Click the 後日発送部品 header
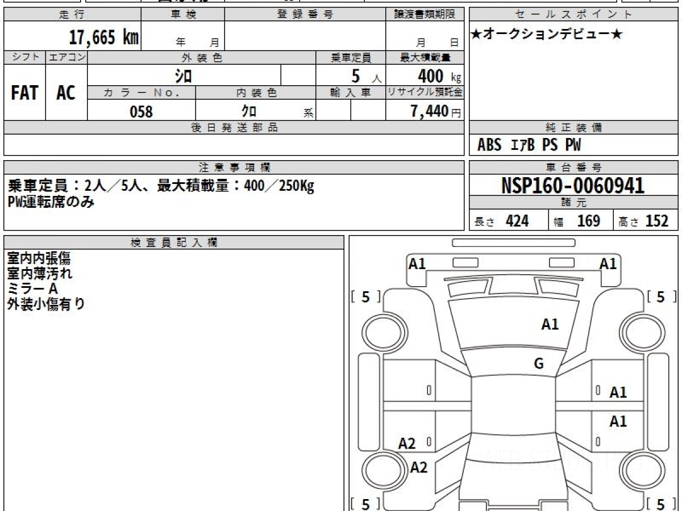The width and height of the screenshot is (682, 511). pyautogui.click(x=234, y=128)
